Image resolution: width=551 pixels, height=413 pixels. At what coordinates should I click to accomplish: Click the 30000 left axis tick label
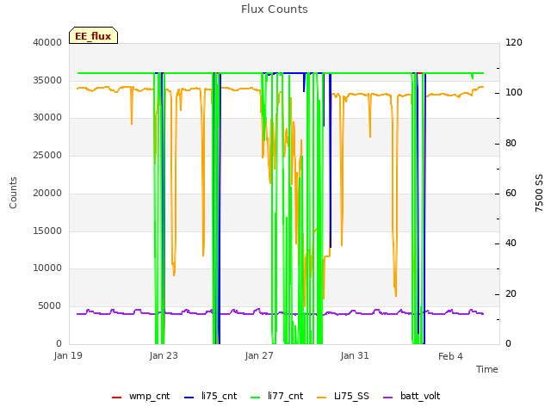point(47,118)
